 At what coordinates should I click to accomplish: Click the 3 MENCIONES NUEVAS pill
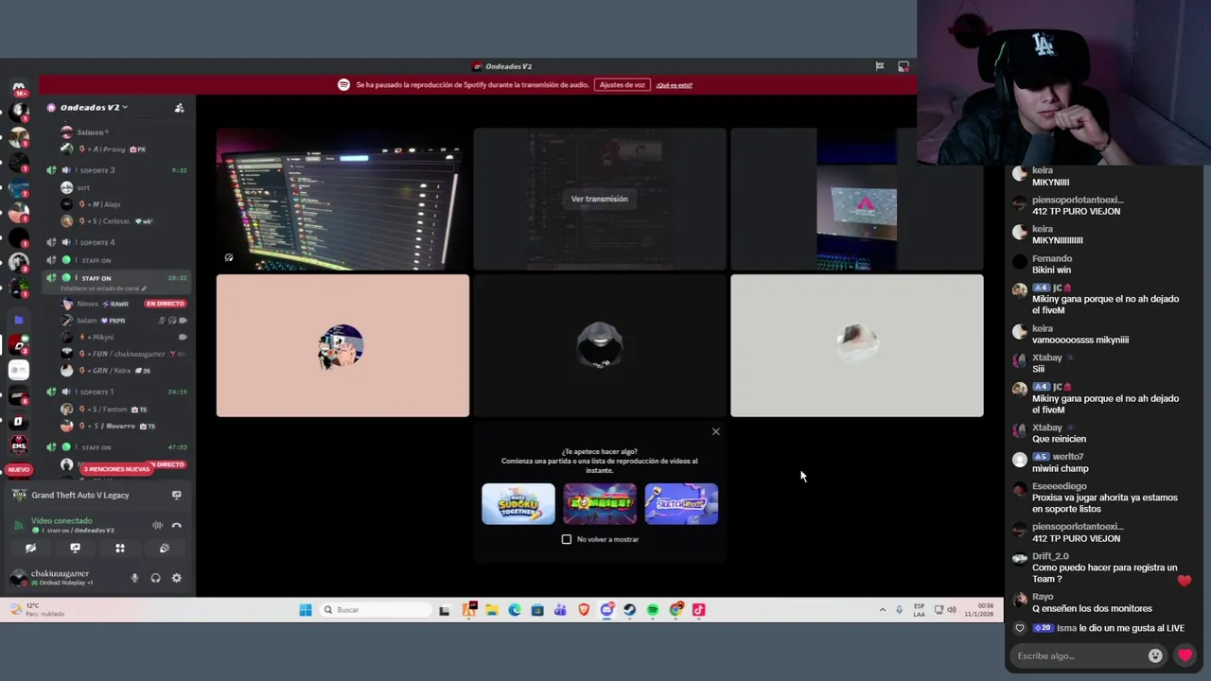pyautogui.click(x=116, y=469)
